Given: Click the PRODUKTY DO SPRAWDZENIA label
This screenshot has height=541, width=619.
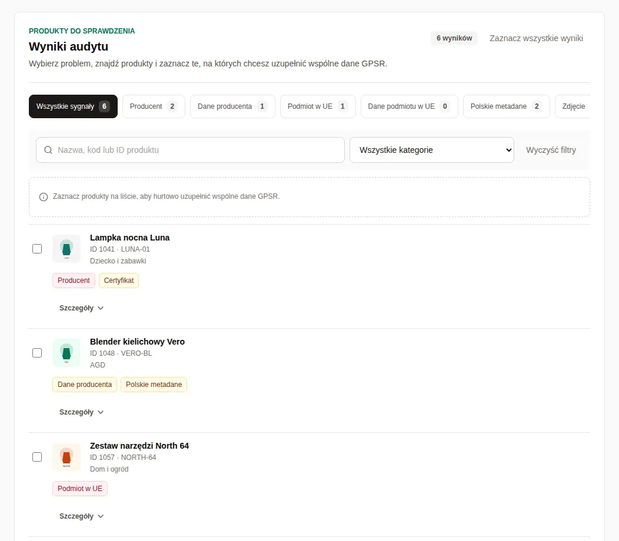Looking at the screenshot, I should pos(82,31).
